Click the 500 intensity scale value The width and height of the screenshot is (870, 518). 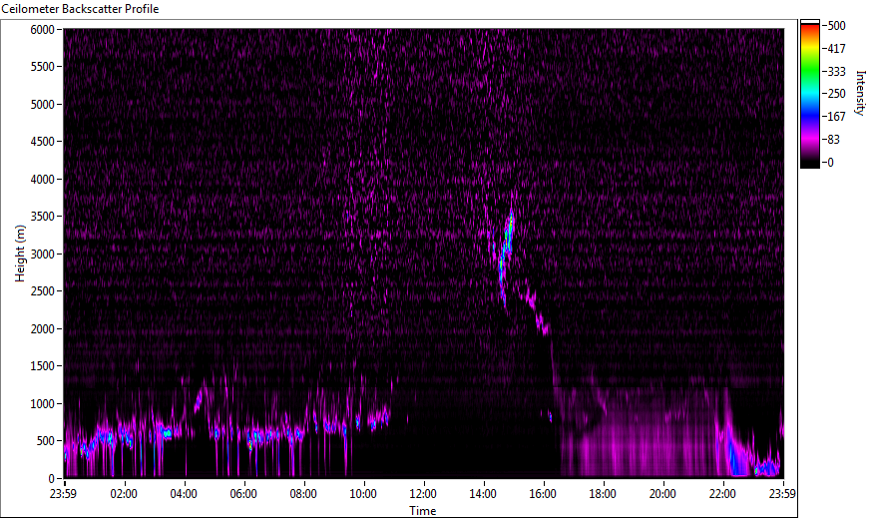click(836, 26)
